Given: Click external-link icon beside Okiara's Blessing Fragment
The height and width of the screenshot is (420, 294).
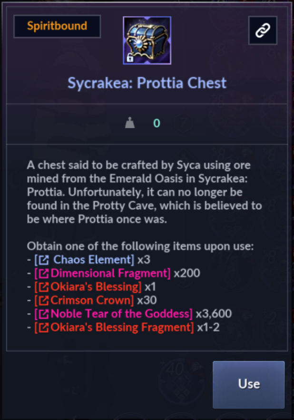Looking at the screenshot, I should [x=44, y=328].
